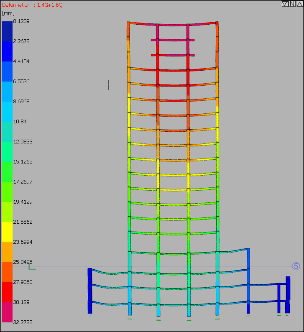Click the funnel filter icon
Viewport: 304px width, 332px height.
284,4
